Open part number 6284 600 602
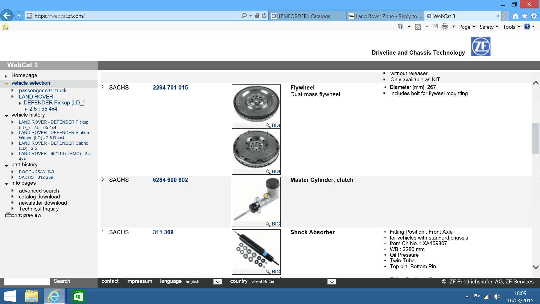This screenshot has height=304, width=540. point(170,180)
